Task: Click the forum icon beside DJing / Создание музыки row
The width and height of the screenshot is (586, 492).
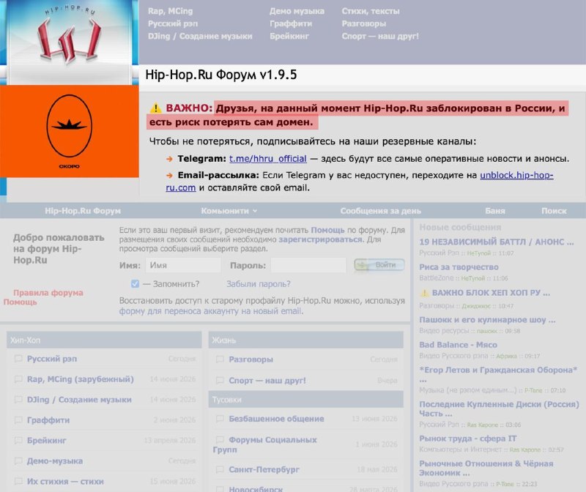Action: point(18,399)
